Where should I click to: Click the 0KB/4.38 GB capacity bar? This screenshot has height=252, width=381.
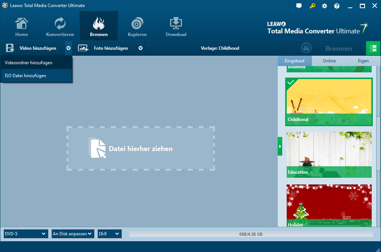click(x=251, y=234)
